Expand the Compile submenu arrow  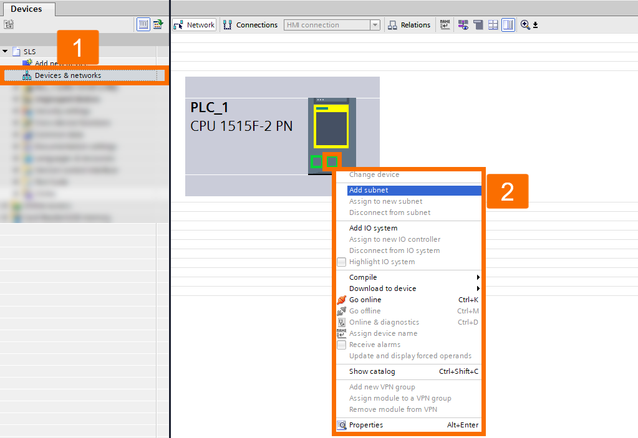[x=478, y=277]
